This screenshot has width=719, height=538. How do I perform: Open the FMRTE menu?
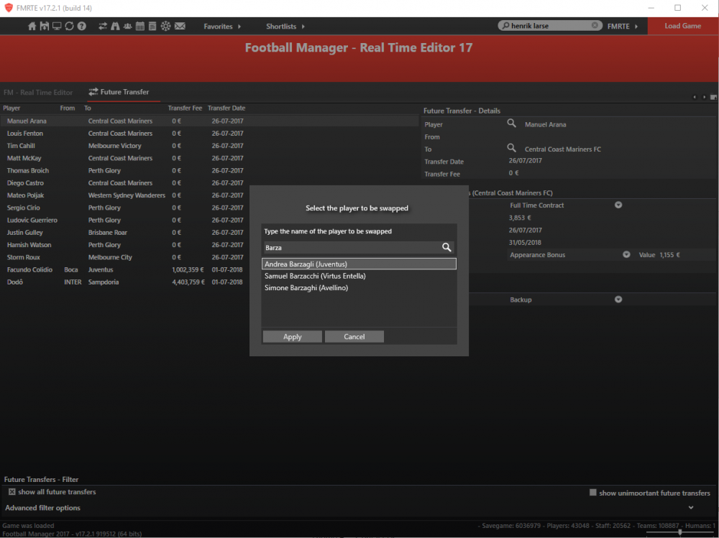coord(622,26)
